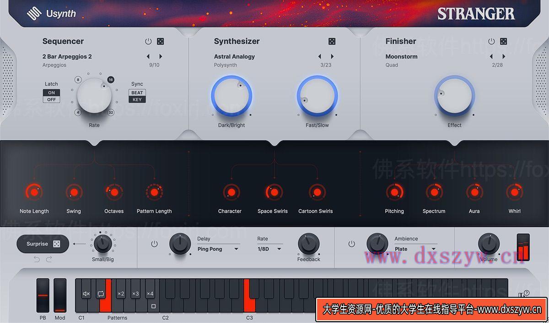Select previous Synthesizer preset with left arrow

coord(320,57)
